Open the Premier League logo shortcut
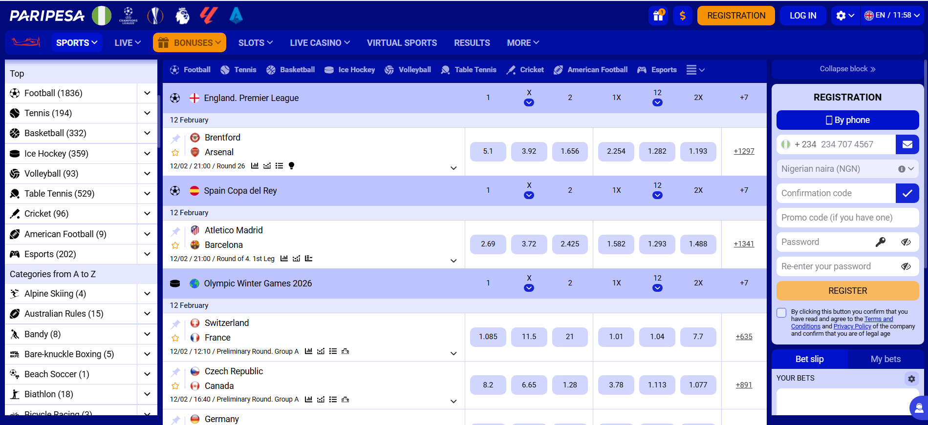 [x=182, y=16]
